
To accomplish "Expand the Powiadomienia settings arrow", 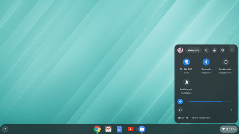I will [234, 69].
